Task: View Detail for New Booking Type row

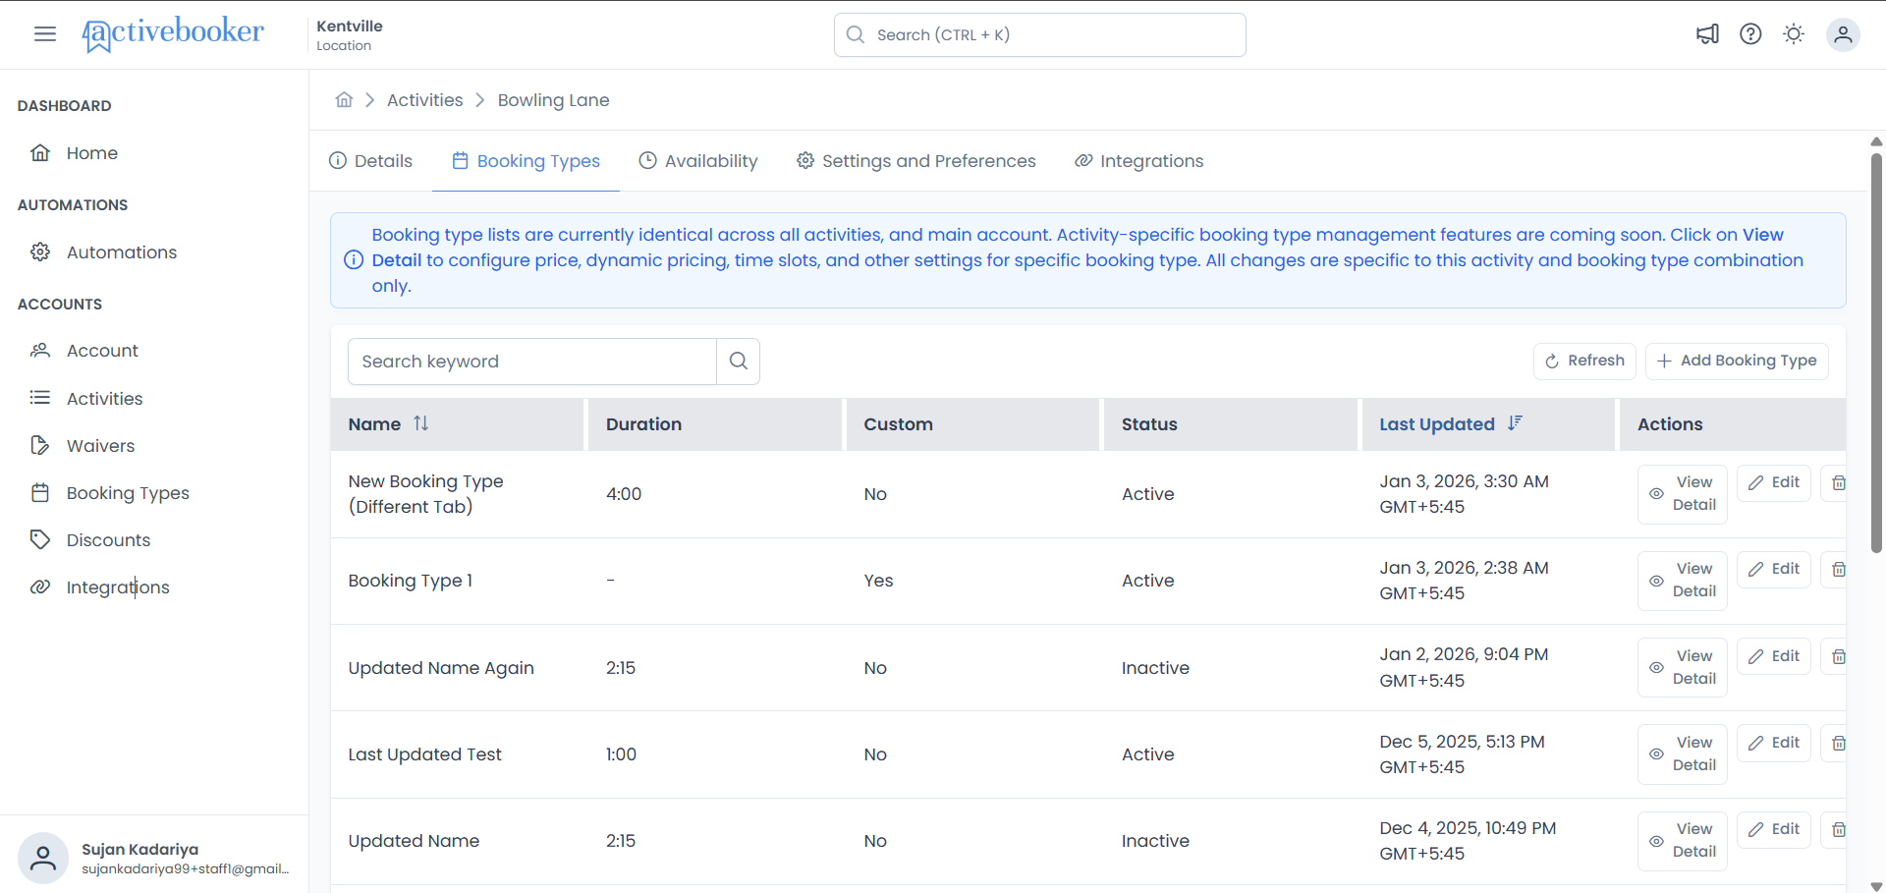Action: point(1683,494)
